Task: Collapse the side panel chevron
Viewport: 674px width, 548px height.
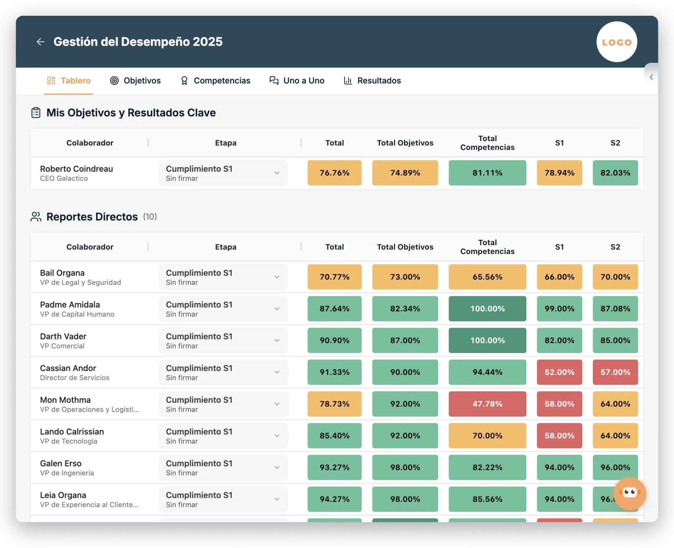Action: tap(651, 77)
